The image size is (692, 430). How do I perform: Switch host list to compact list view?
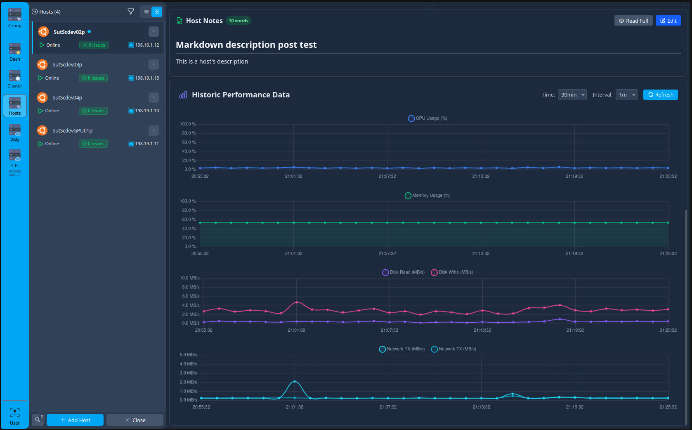[146, 12]
